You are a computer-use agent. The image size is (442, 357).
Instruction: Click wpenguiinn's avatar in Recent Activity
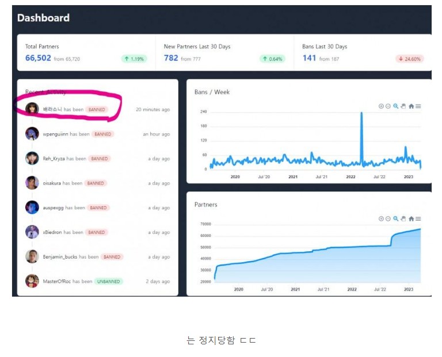(x=32, y=134)
